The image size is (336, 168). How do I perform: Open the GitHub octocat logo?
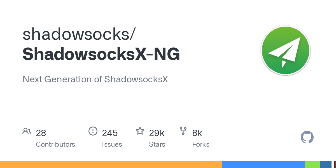pos(307,137)
